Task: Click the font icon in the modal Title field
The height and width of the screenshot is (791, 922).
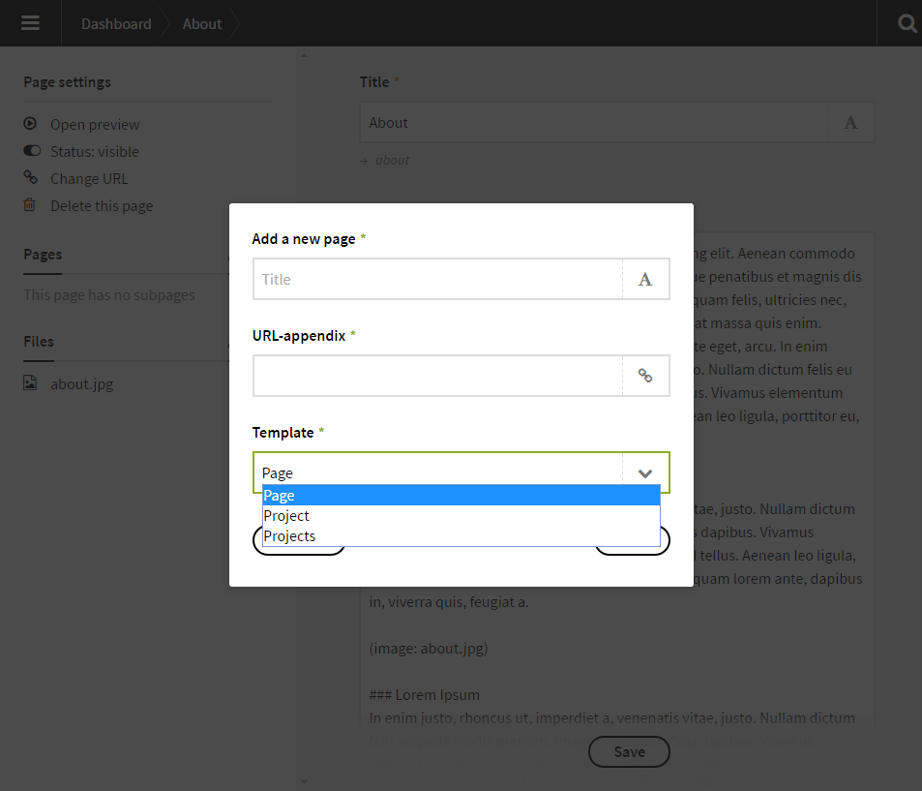Action: coord(645,279)
